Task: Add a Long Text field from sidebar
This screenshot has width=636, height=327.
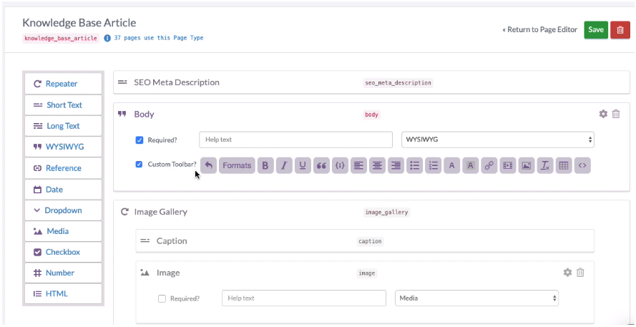Action: pos(63,126)
